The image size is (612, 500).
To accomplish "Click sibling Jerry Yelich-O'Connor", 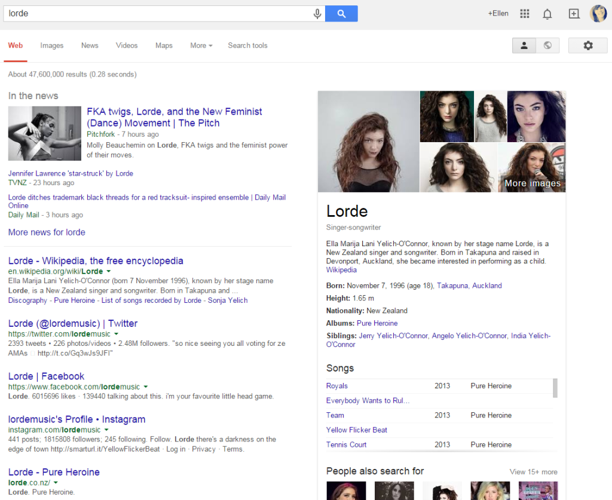I will [x=393, y=335].
